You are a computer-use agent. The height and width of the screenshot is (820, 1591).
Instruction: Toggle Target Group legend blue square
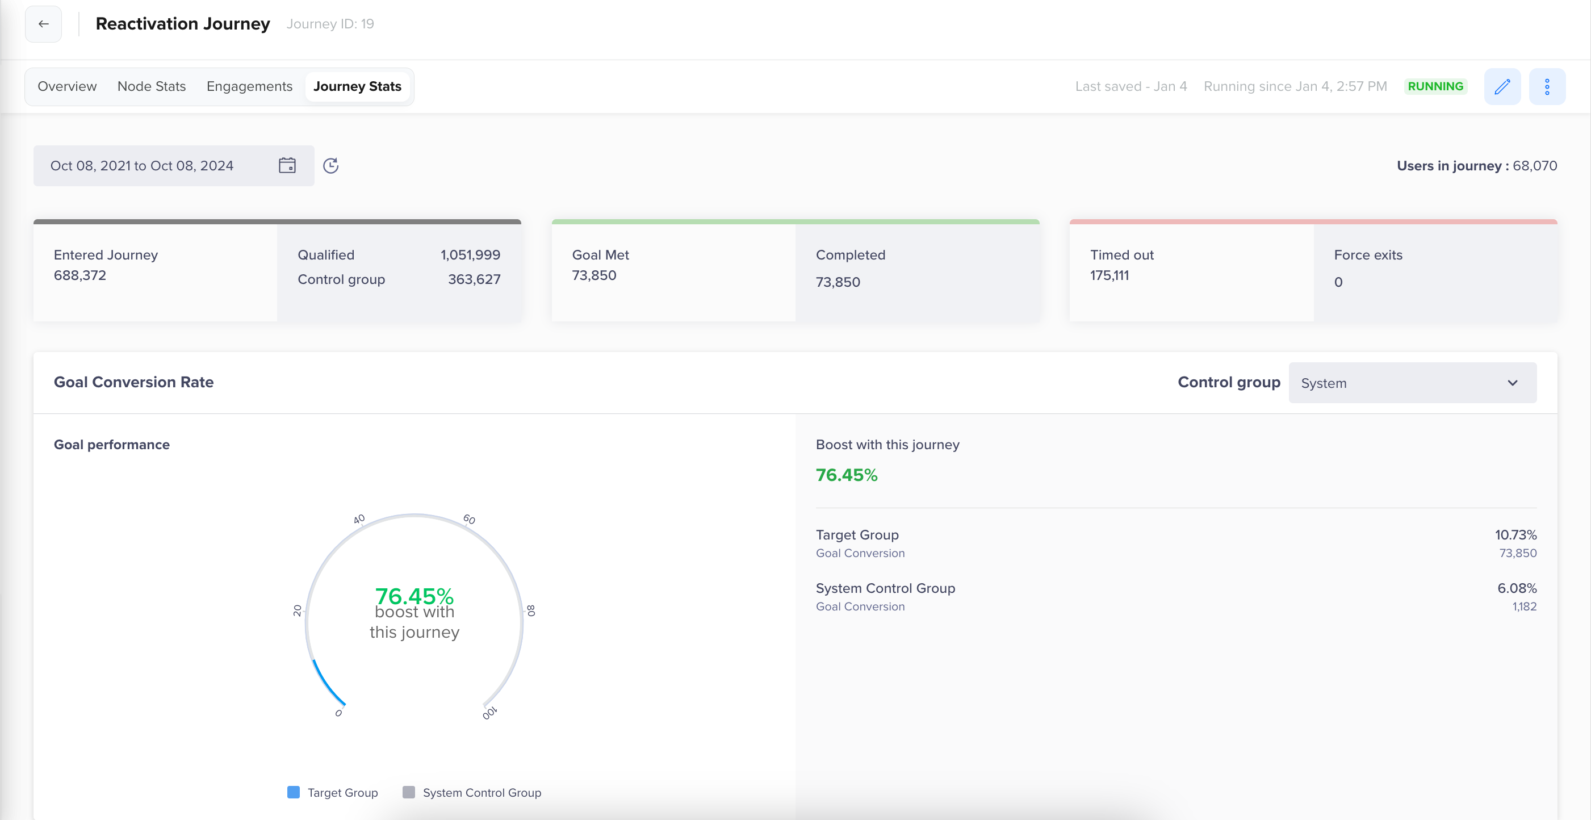tap(294, 792)
